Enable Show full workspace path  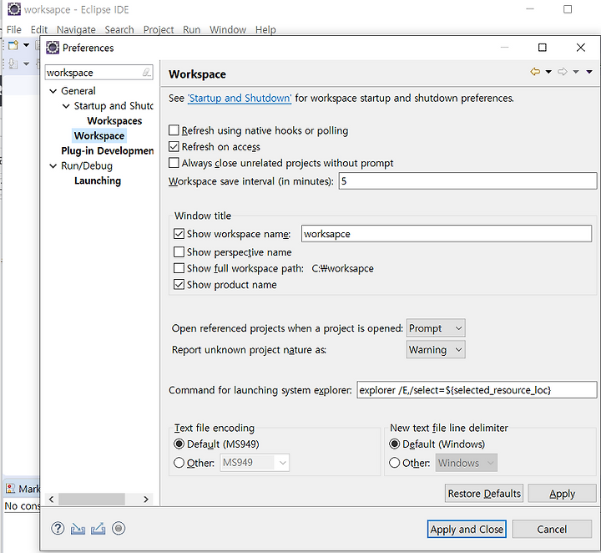[x=179, y=268]
